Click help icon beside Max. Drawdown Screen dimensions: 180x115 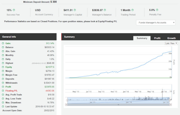tap(3, 102)
